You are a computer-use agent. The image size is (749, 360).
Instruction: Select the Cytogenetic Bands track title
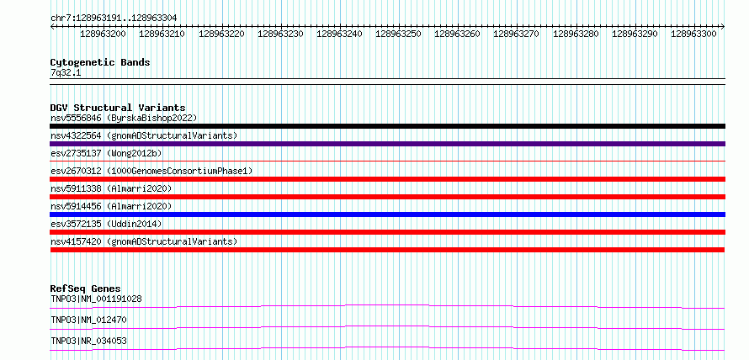click(x=100, y=62)
